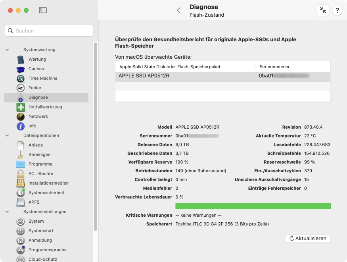
Task: Click the Caches blue bin icon
Action: click(21, 69)
